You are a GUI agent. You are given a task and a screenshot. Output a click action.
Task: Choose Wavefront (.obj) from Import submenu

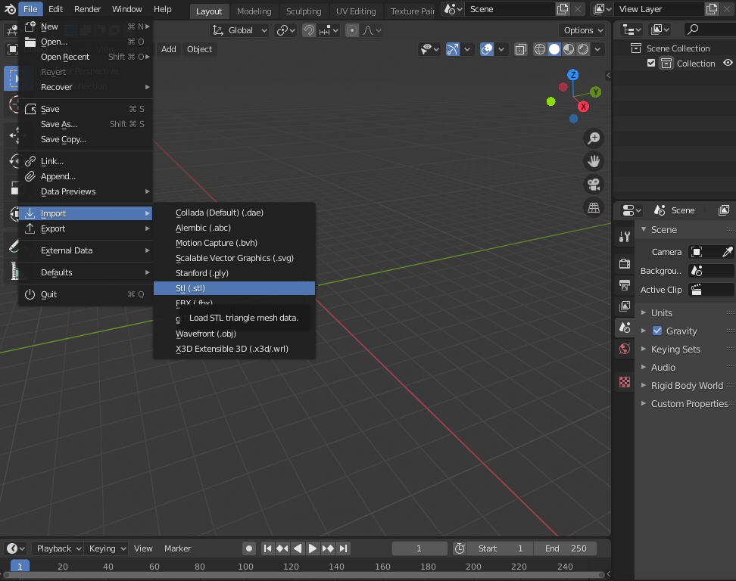pos(206,334)
